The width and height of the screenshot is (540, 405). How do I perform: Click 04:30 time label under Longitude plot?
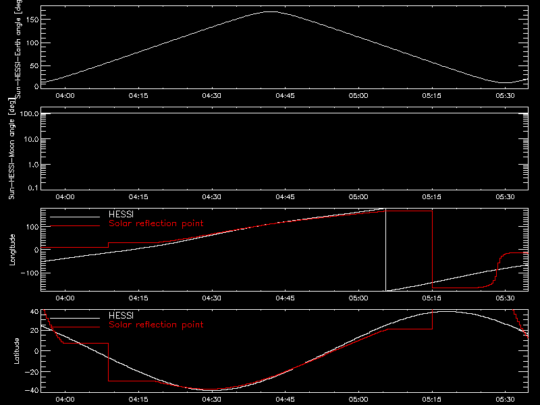pos(212,298)
